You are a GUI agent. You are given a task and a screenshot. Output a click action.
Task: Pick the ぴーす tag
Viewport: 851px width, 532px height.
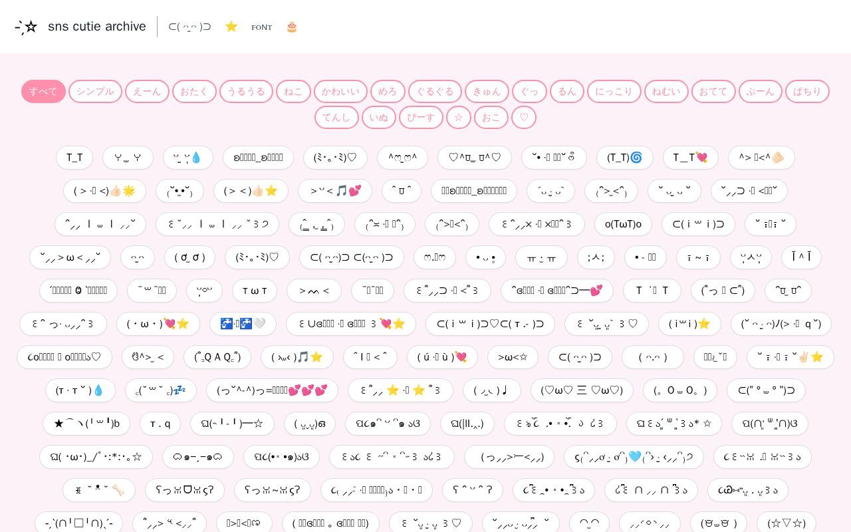421,117
